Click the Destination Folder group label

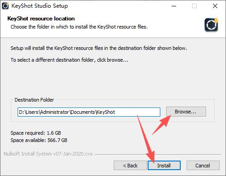pos(34,100)
